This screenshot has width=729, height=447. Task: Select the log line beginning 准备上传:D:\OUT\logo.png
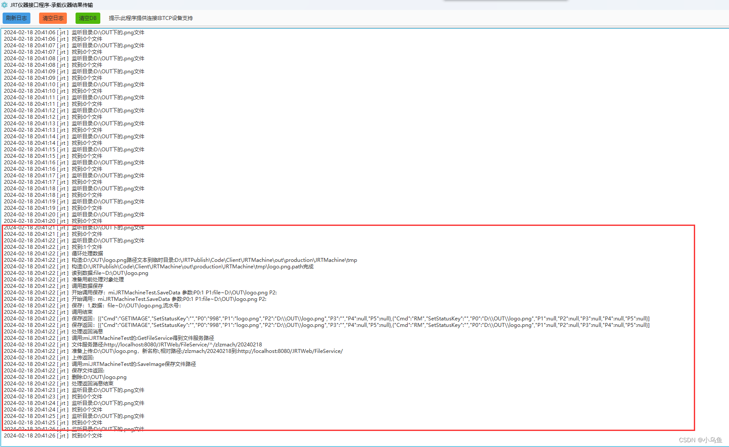click(173, 351)
